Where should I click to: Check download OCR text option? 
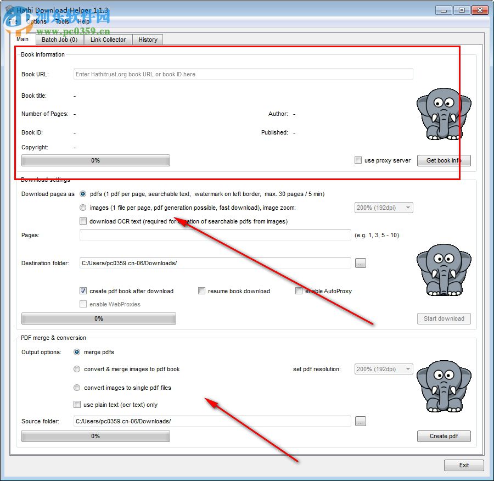tap(83, 221)
